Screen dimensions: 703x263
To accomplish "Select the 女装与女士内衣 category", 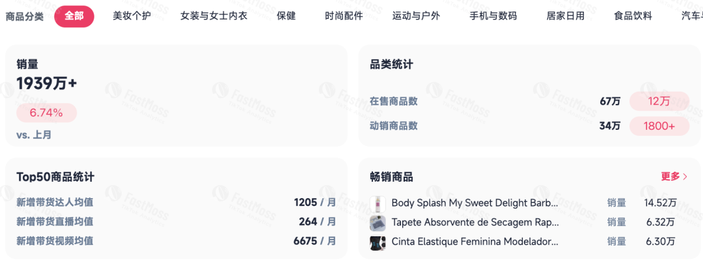I will pos(214,16).
